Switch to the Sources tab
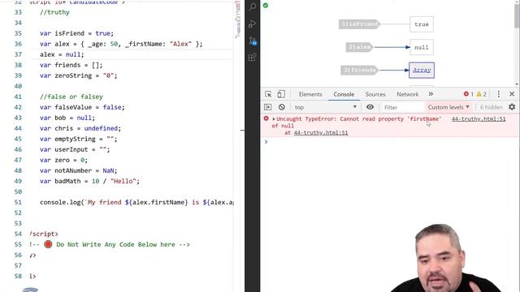Screen dimensions: 520x292 point(375,94)
